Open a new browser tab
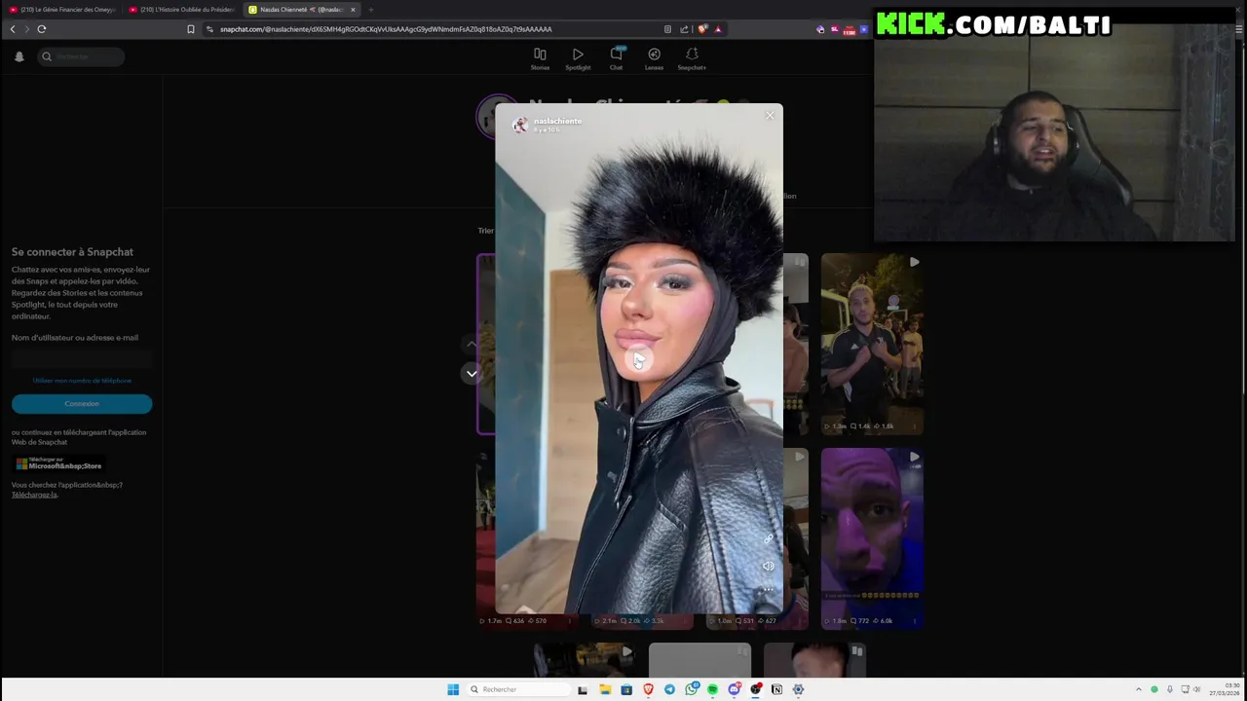This screenshot has height=701, width=1247. [371, 10]
